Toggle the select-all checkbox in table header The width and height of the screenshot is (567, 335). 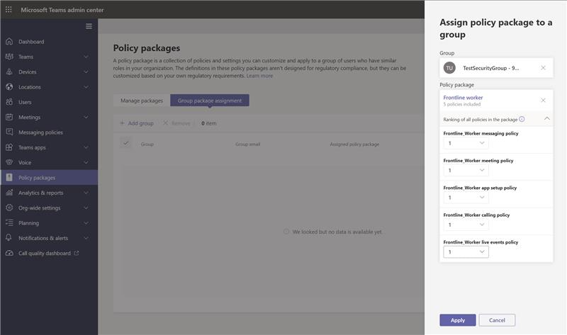point(126,144)
